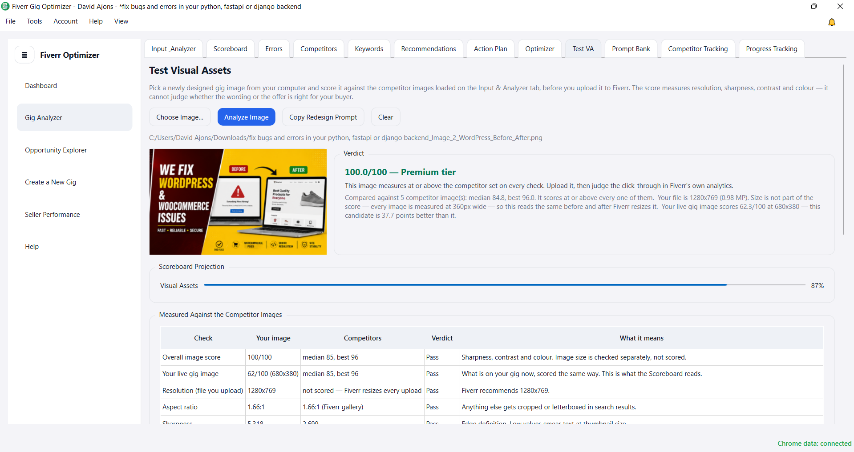Viewport: 854px width, 452px height.
Task: Click the Test Visual Assets heading
Action: click(190, 70)
